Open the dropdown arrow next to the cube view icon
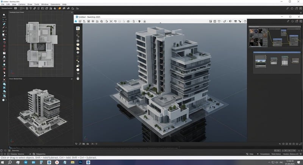This screenshot has width=303, height=165. point(221,22)
